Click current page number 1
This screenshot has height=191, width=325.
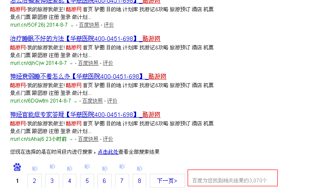tap(18, 181)
